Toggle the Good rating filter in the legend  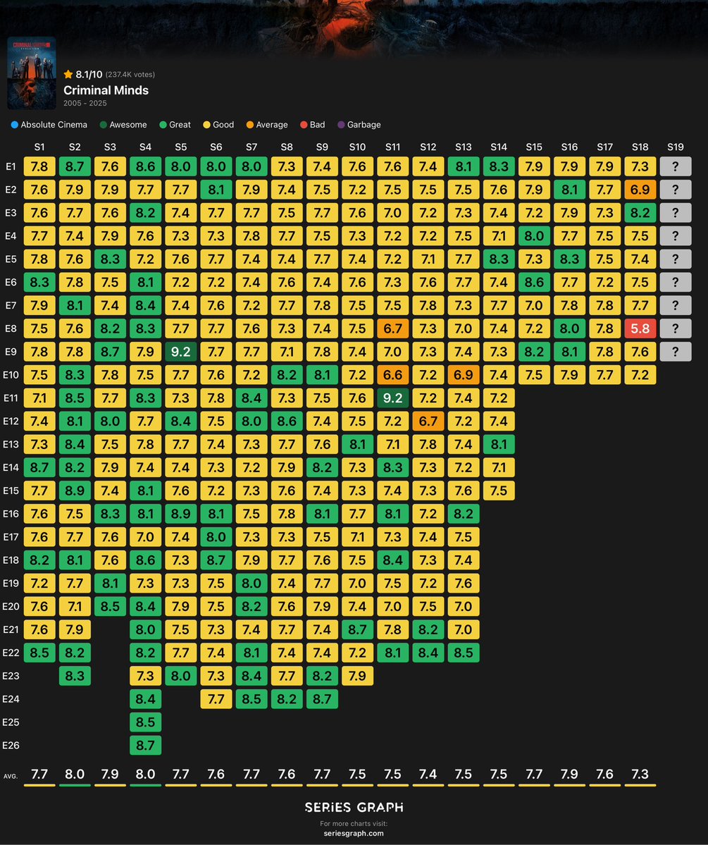[209, 125]
